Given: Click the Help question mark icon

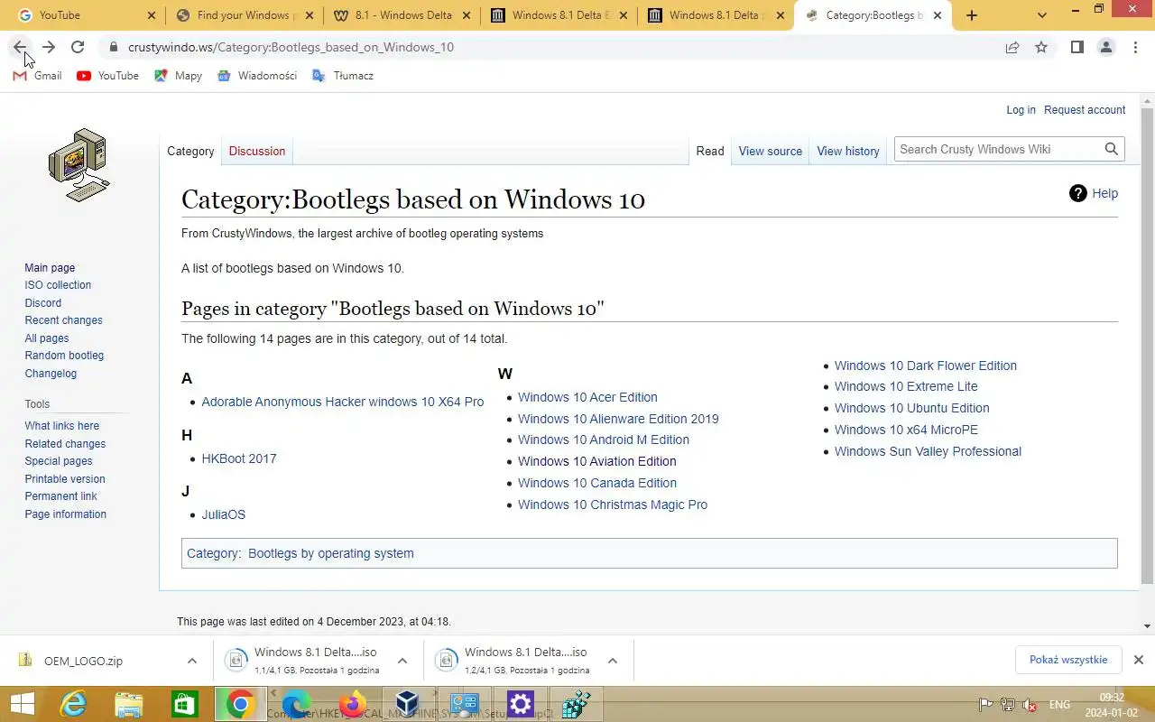Looking at the screenshot, I should [1078, 193].
